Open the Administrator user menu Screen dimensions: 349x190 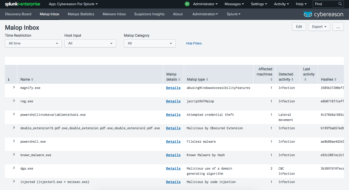pyautogui.click(x=205, y=4)
